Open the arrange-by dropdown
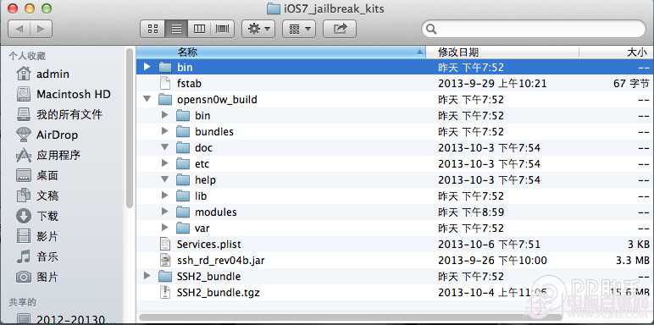Viewport: 654px width, 325px height. click(x=299, y=29)
